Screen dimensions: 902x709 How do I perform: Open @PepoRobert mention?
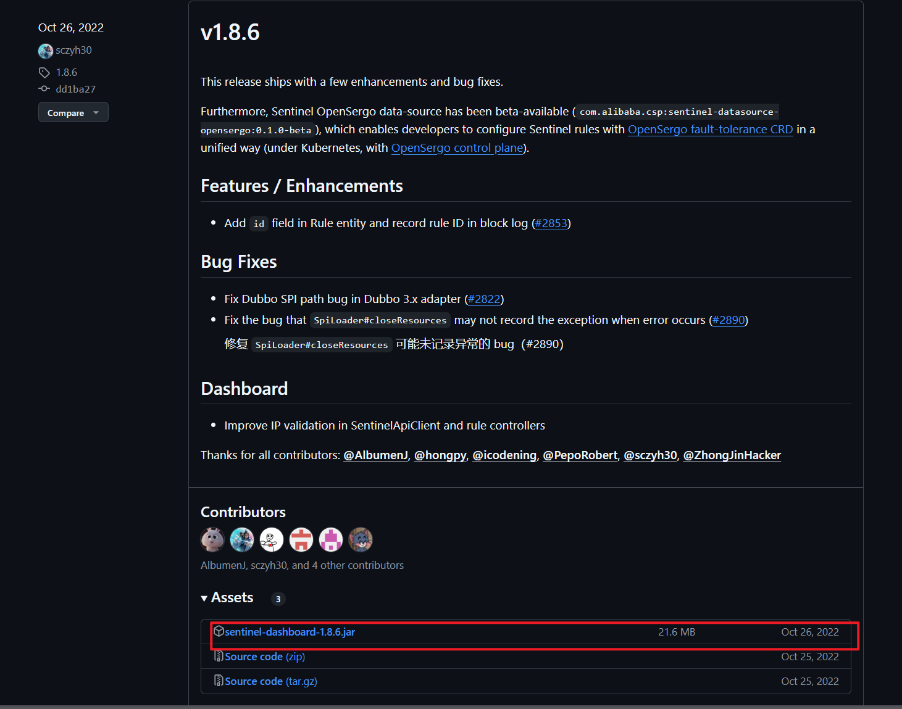tap(580, 455)
